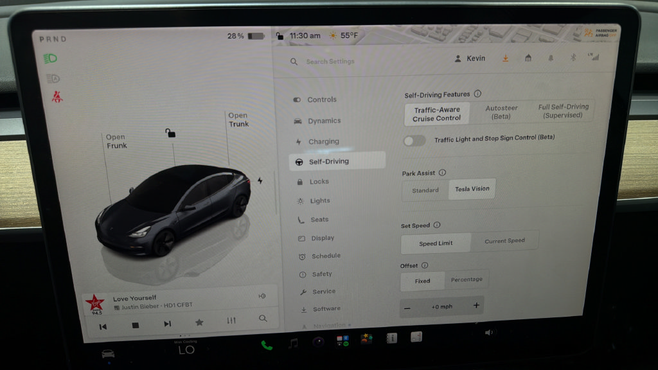Choose Fixed offset
The width and height of the screenshot is (658, 370).
tap(422, 281)
